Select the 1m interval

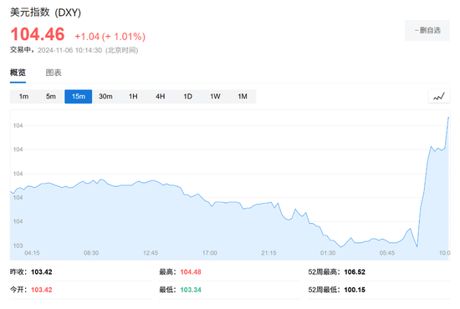[23, 96]
